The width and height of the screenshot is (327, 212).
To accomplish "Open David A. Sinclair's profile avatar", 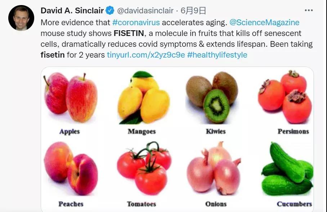I will 21,18.
